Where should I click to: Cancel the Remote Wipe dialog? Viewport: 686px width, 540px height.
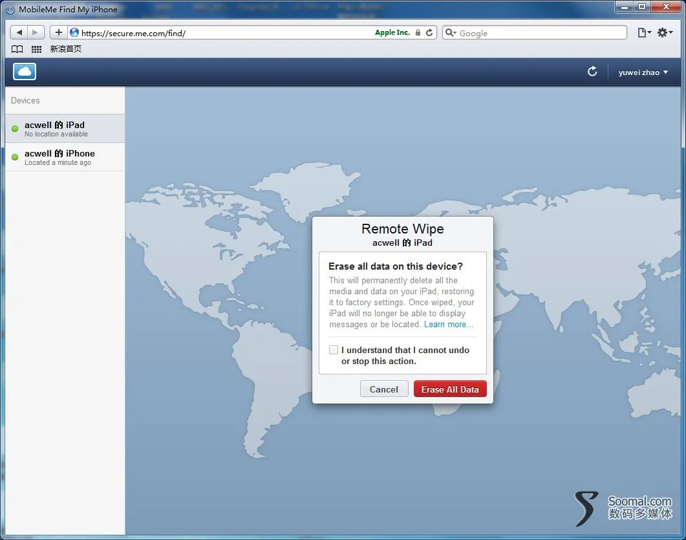[x=383, y=389]
